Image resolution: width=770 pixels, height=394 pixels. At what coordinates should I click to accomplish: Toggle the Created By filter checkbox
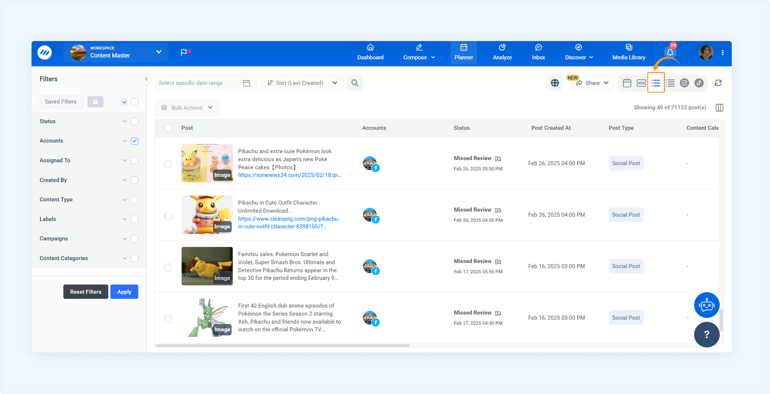tap(134, 180)
